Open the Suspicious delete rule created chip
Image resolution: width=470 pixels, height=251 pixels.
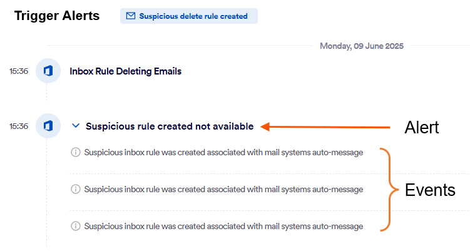pos(189,16)
